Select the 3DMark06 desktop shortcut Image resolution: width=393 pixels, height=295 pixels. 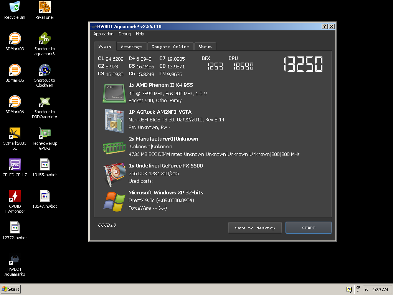(x=15, y=105)
